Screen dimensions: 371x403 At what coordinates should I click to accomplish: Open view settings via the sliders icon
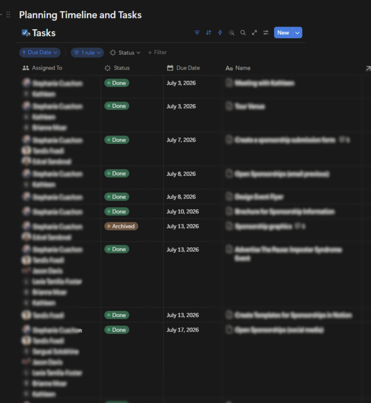[266, 32]
